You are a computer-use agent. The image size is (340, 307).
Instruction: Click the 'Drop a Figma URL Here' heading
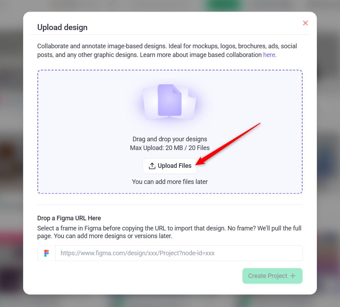click(x=69, y=218)
